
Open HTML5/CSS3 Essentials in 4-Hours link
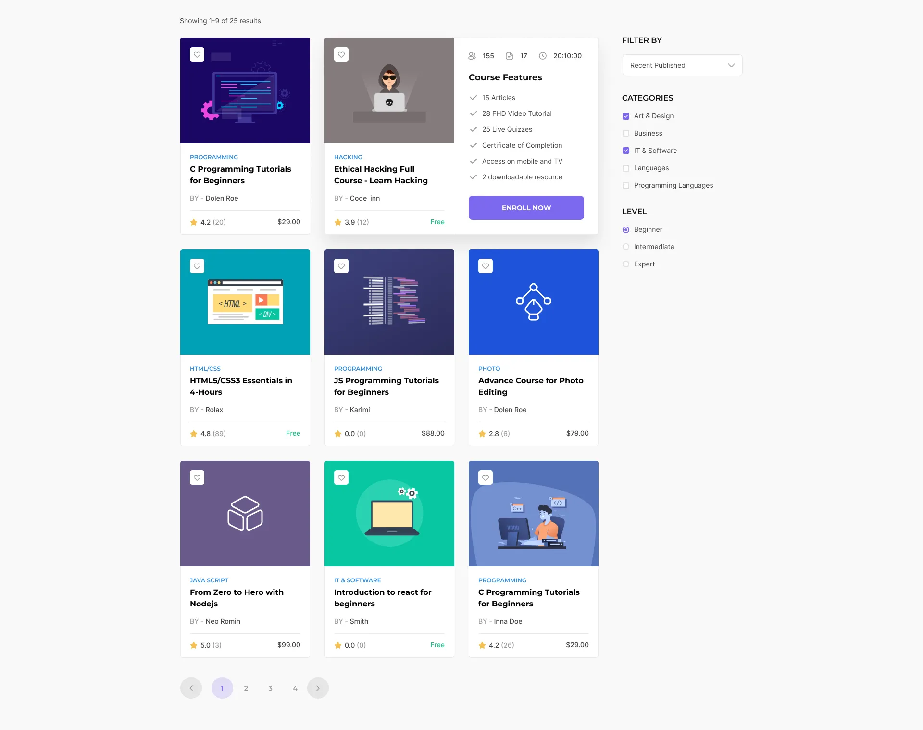[x=241, y=387]
